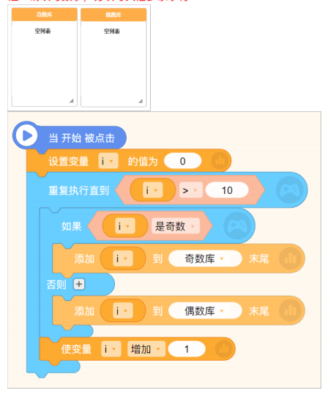Viewport: 325px width, 393px height.
Task: Open the 偶数库 list selector dropdown
Action: (x=205, y=311)
